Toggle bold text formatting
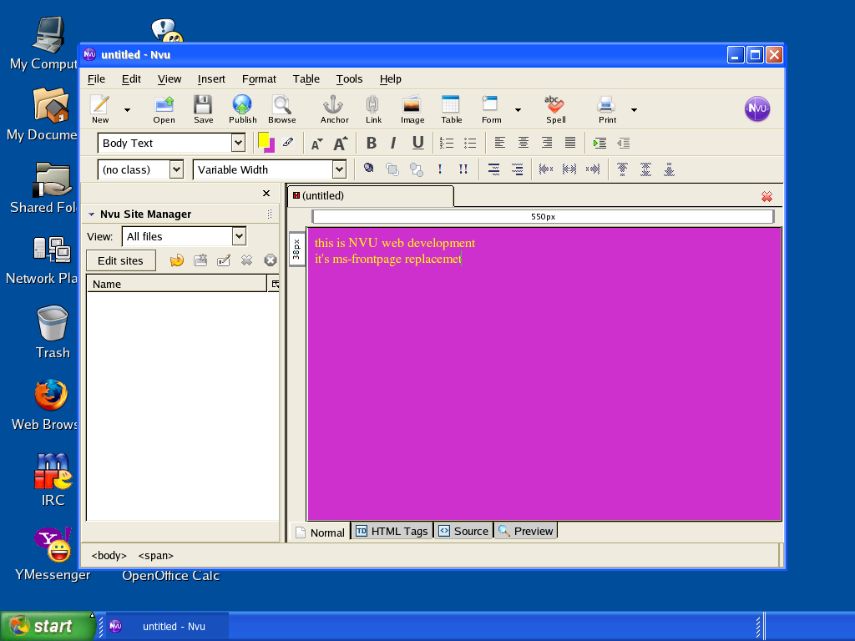855x641 pixels. 372,143
